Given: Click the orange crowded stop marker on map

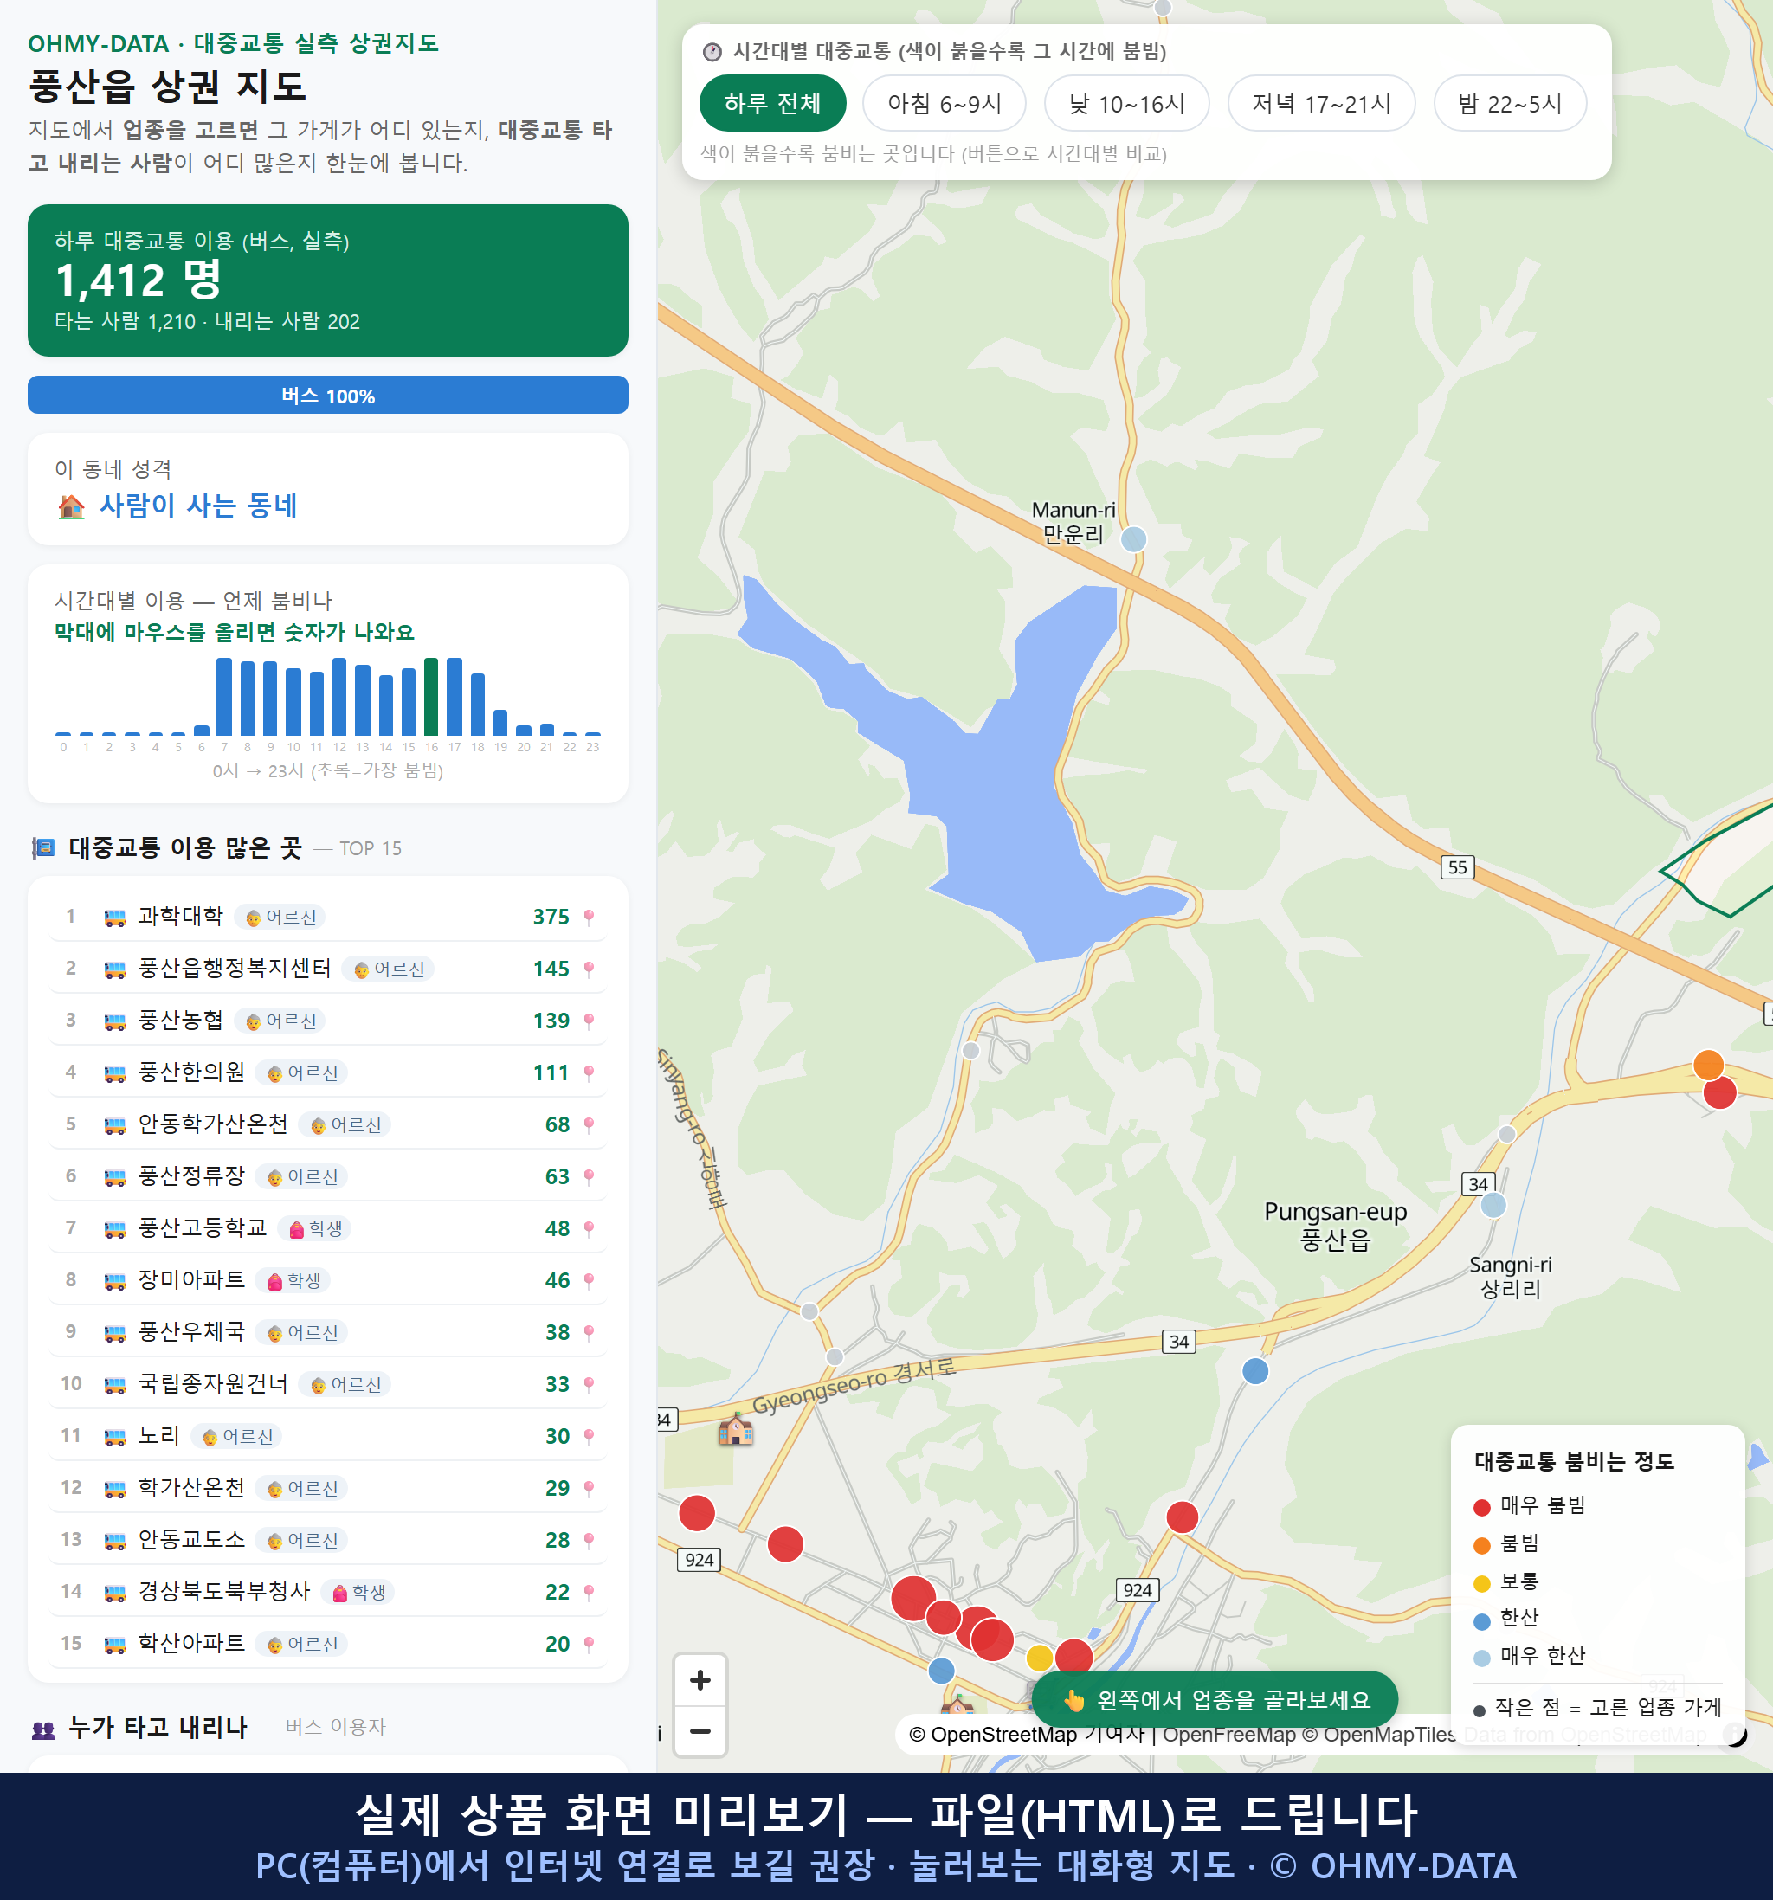Looking at the screenshot, I should (x=1708, y=1064).
